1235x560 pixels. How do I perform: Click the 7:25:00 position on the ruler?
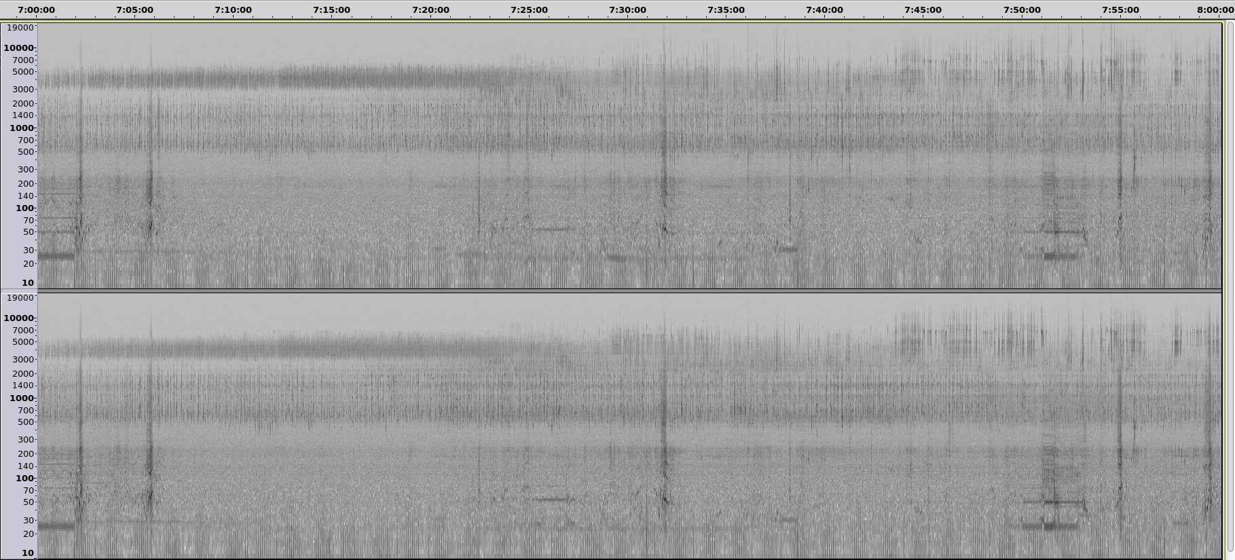pos(529,10)
